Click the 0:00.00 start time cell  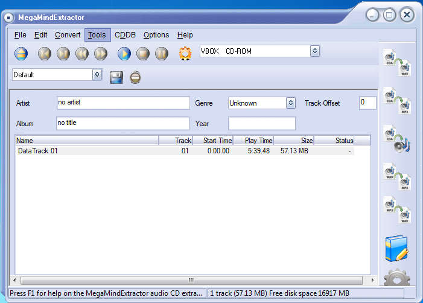(x=218, y=151)
